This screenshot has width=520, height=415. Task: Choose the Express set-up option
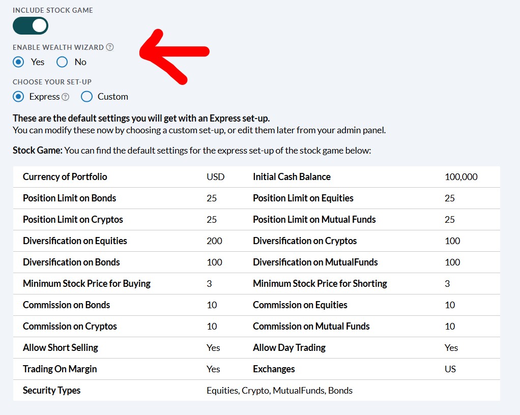19,97
